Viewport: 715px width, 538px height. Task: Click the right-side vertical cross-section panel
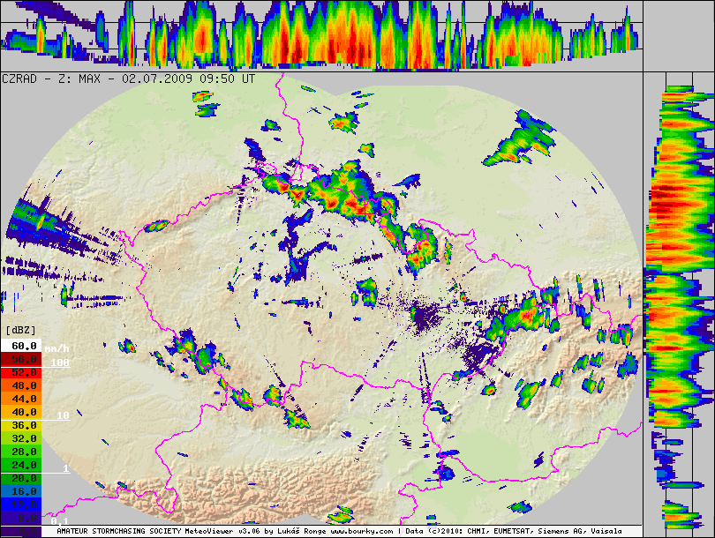coord(679,300)
